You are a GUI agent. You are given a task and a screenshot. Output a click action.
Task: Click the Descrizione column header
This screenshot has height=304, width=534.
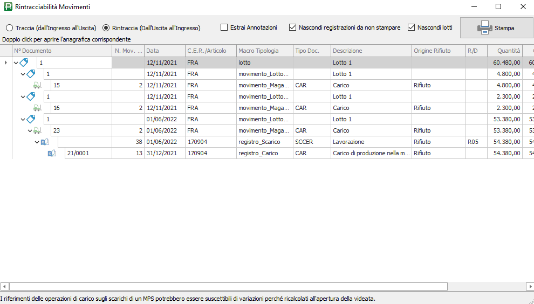pyautogui.click(x=371, y=51)
